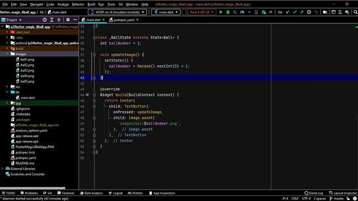Open the Analyze menu
The image size is (358, 201).
pos(63,4)
